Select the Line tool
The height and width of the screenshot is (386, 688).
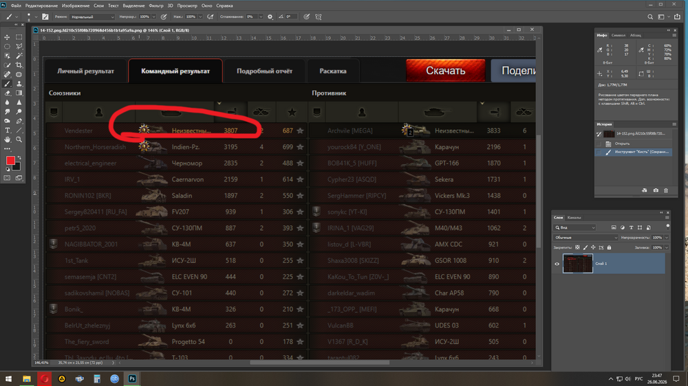pos(19,130)
